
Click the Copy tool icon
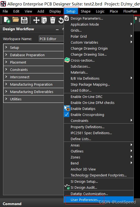coord(44,20)
